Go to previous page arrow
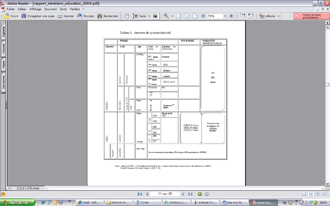Image resolution: width=330 pixels, height=206 pixels. (x=147, y=194)
